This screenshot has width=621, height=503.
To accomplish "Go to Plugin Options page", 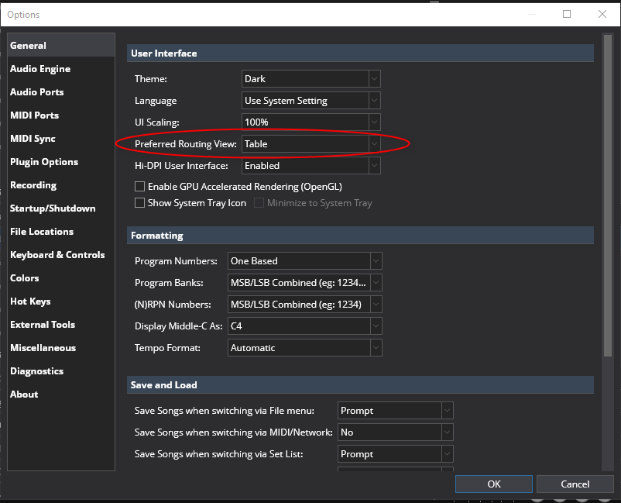I will (x=44, y=162).
